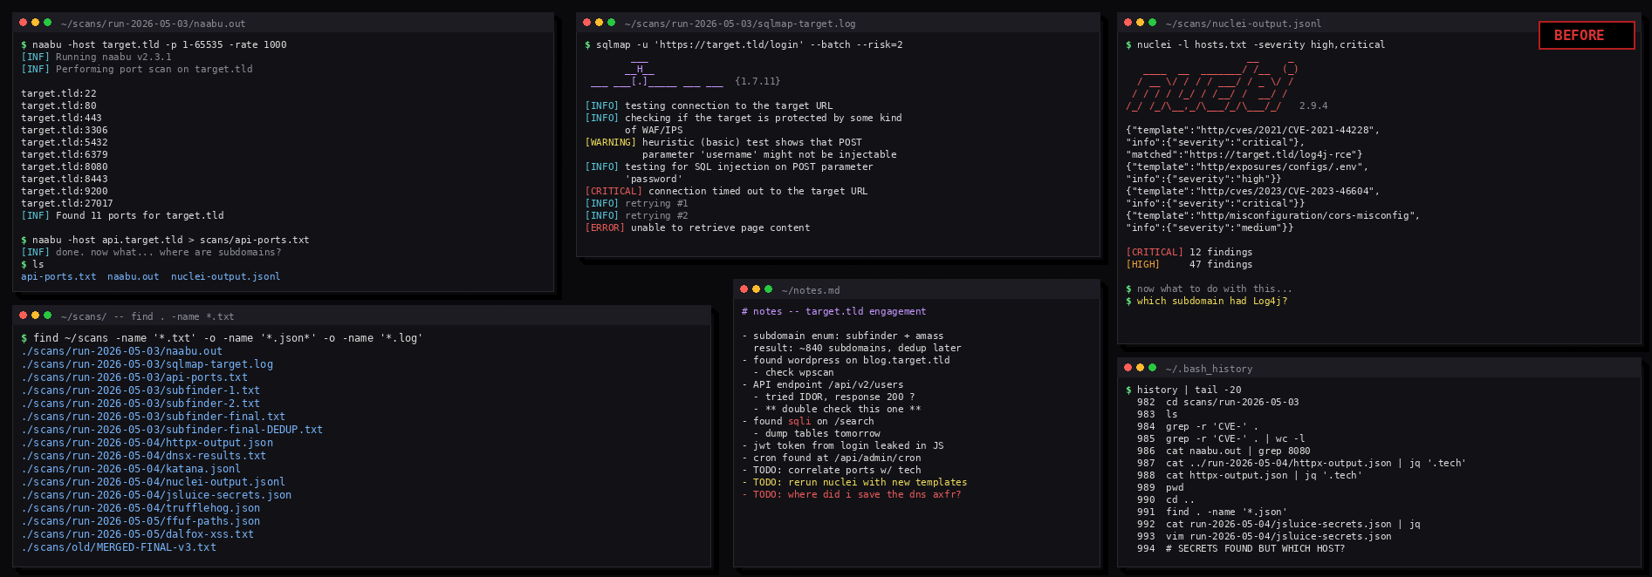Maximize the nuclei-output.jsonl window

click(x=1153, y=23)
